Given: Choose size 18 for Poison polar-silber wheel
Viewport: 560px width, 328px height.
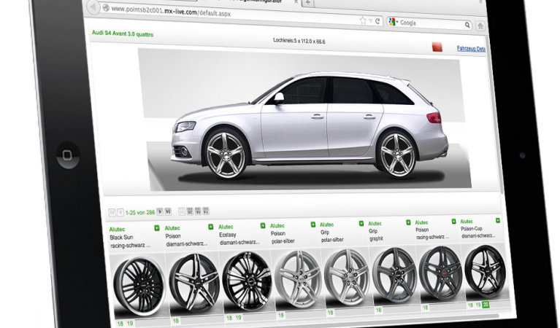Looking at the screenshot, I should coord(281,315).
